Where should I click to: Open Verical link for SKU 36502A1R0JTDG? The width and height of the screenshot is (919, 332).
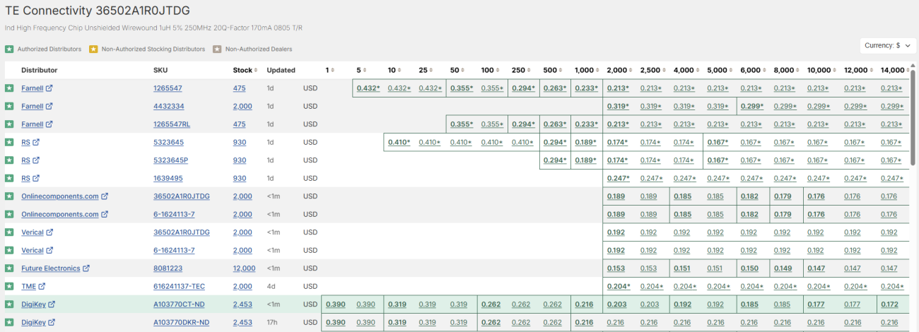point(33,232)
